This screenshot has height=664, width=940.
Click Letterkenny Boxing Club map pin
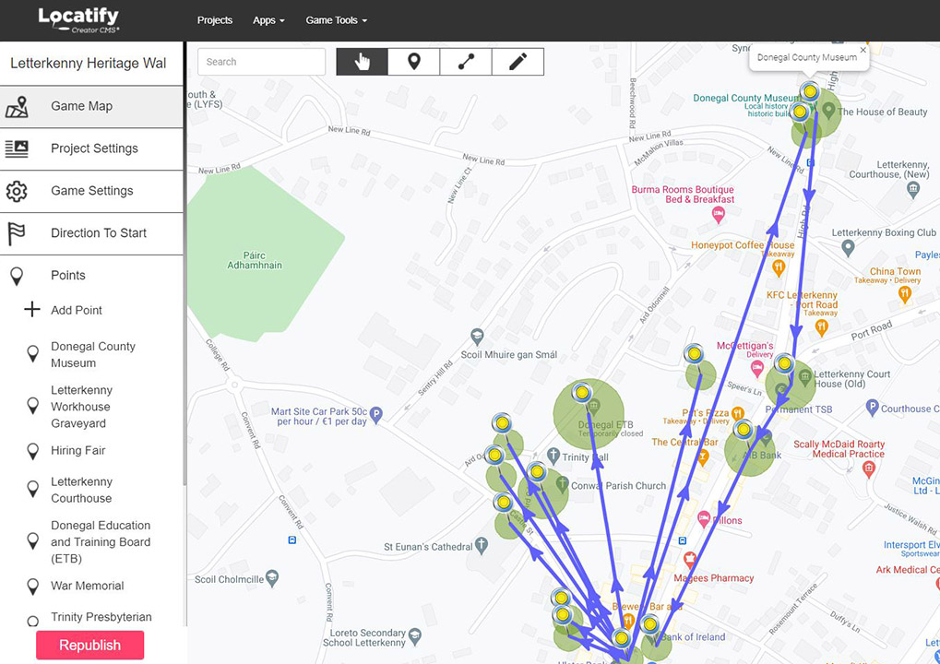pos(848,247)
